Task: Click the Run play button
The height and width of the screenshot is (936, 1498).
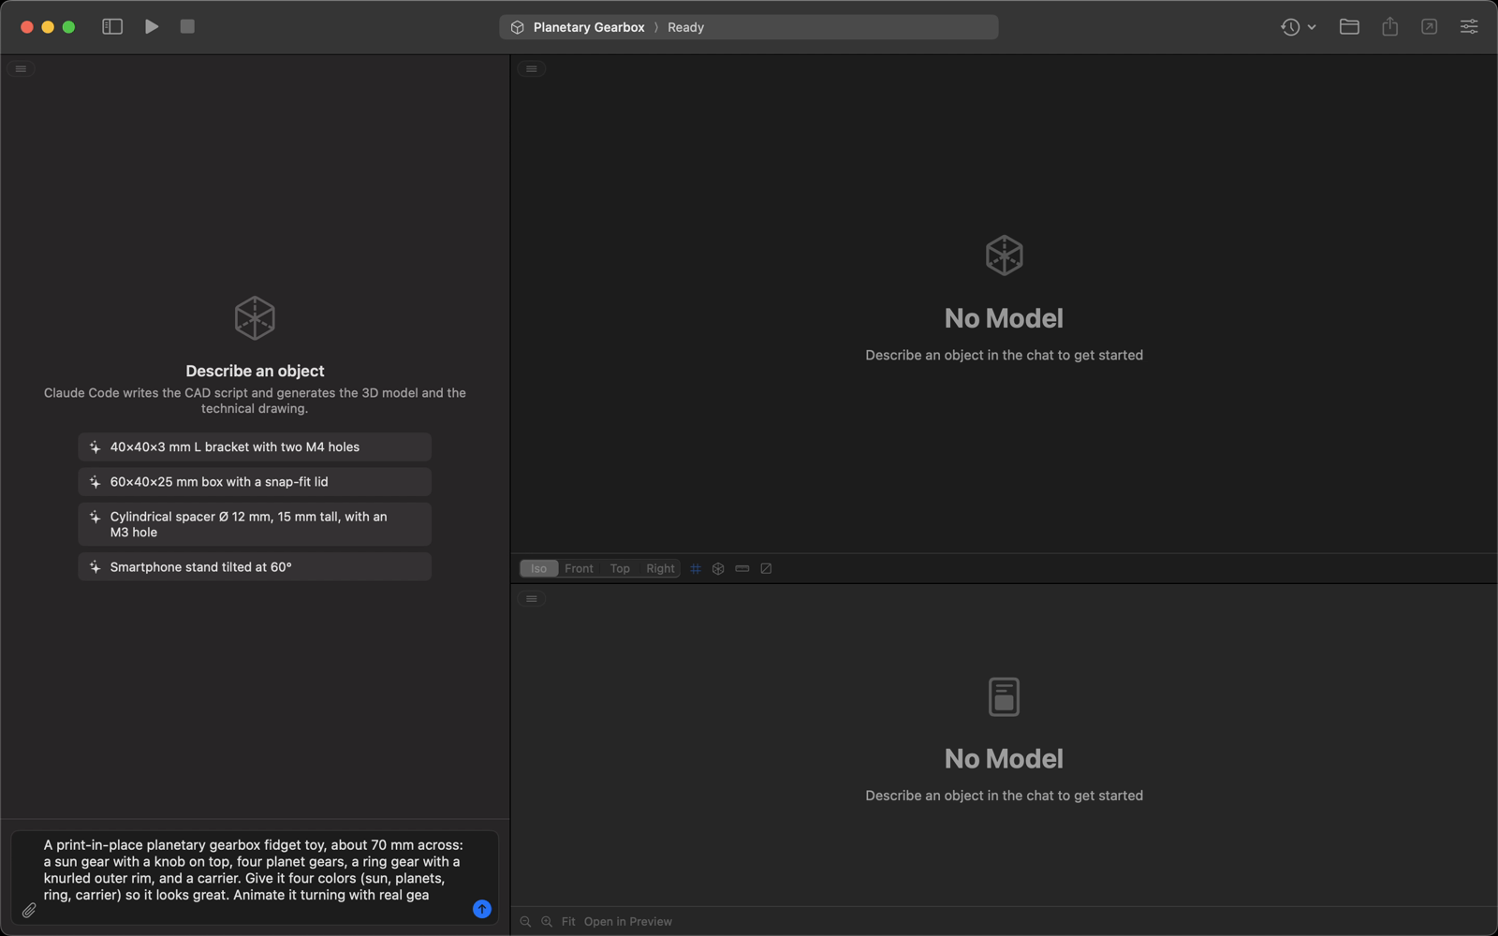Action: (x=152, y=27)
